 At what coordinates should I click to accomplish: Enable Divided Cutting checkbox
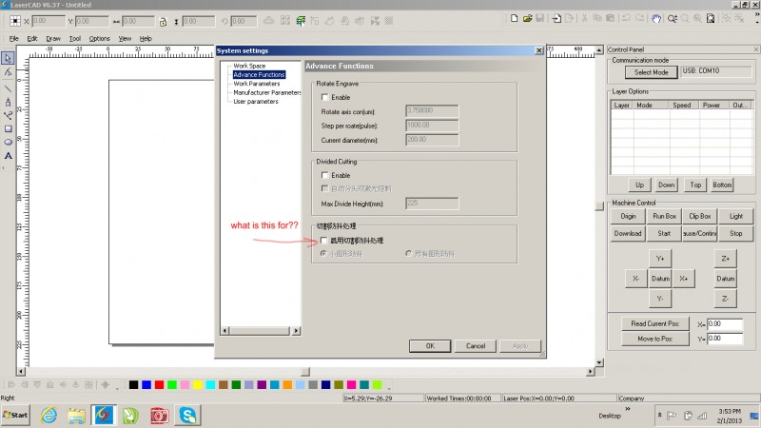point(325,175)
